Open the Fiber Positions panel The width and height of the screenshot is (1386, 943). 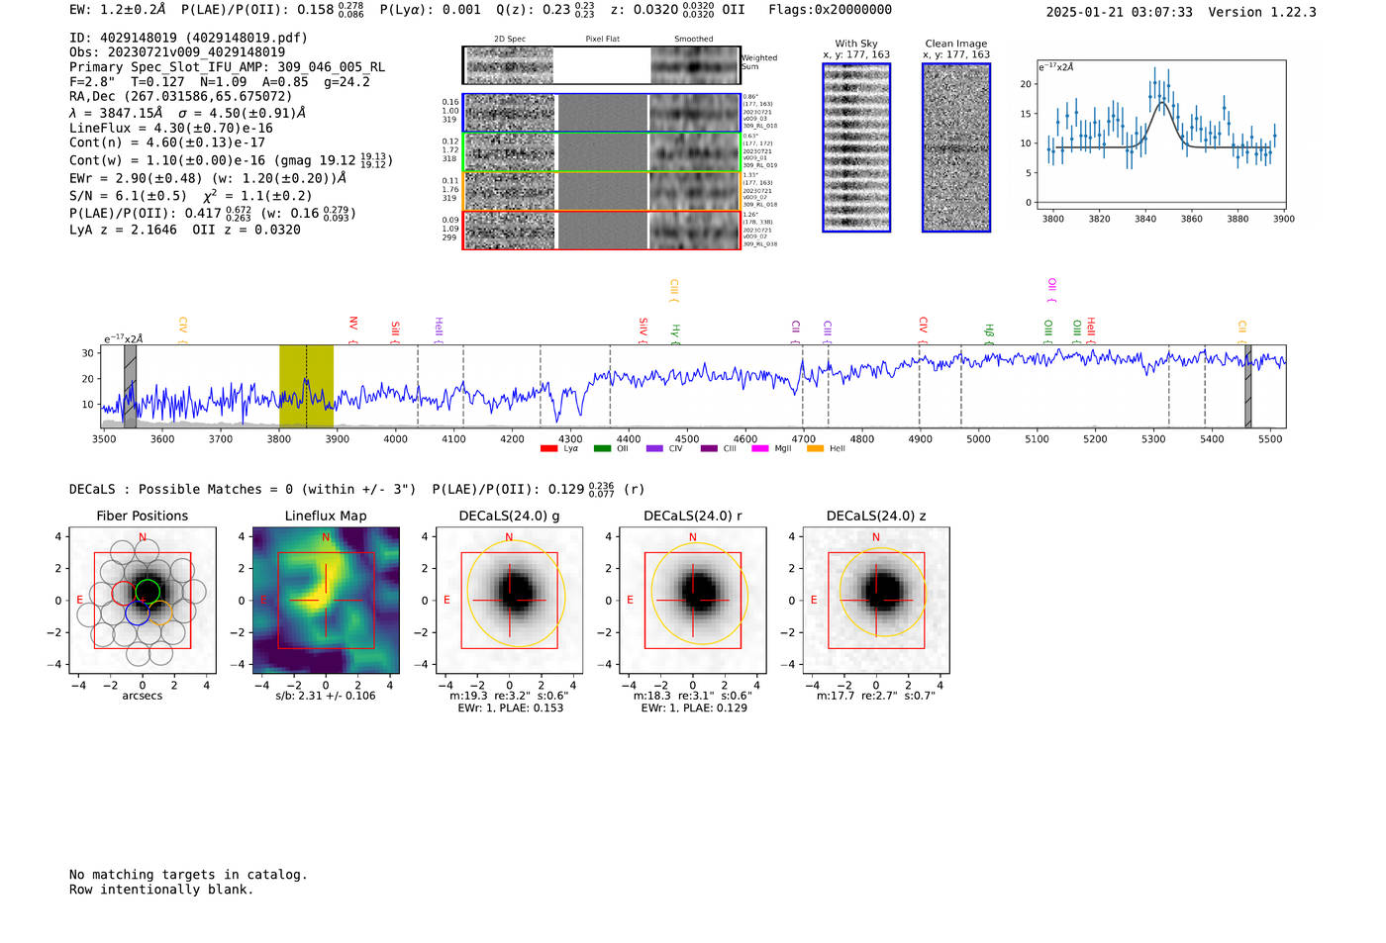coord(143,601)
